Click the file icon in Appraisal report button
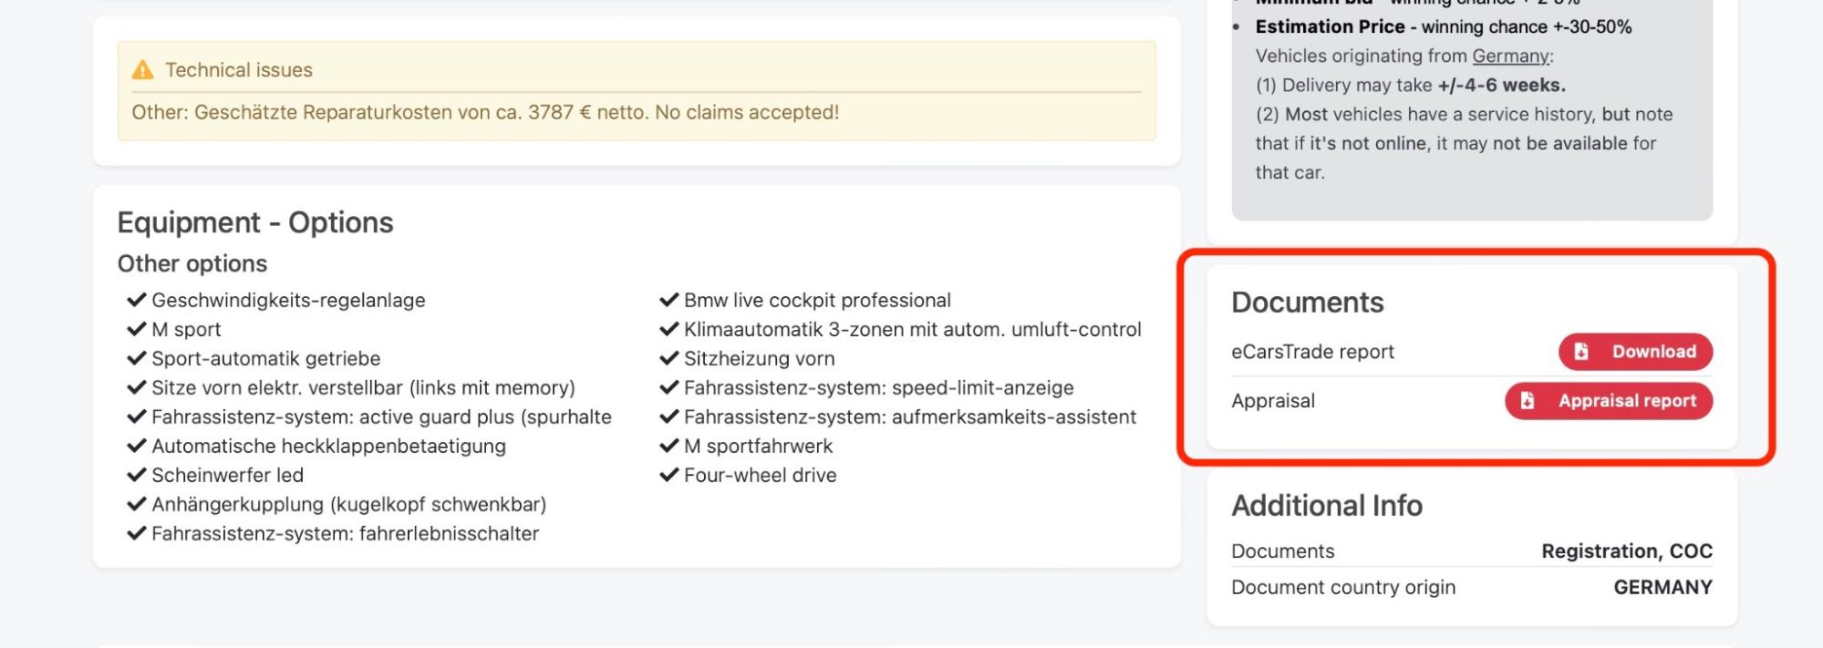The height and width of the screenshot is (648, 1823). [1528, 401]
